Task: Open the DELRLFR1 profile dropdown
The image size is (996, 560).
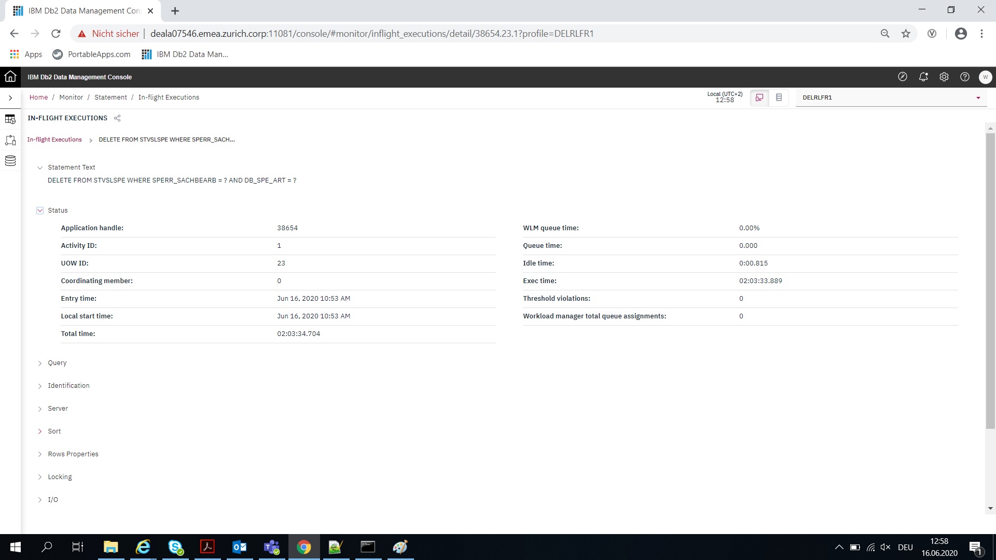Action: [891, 97]
